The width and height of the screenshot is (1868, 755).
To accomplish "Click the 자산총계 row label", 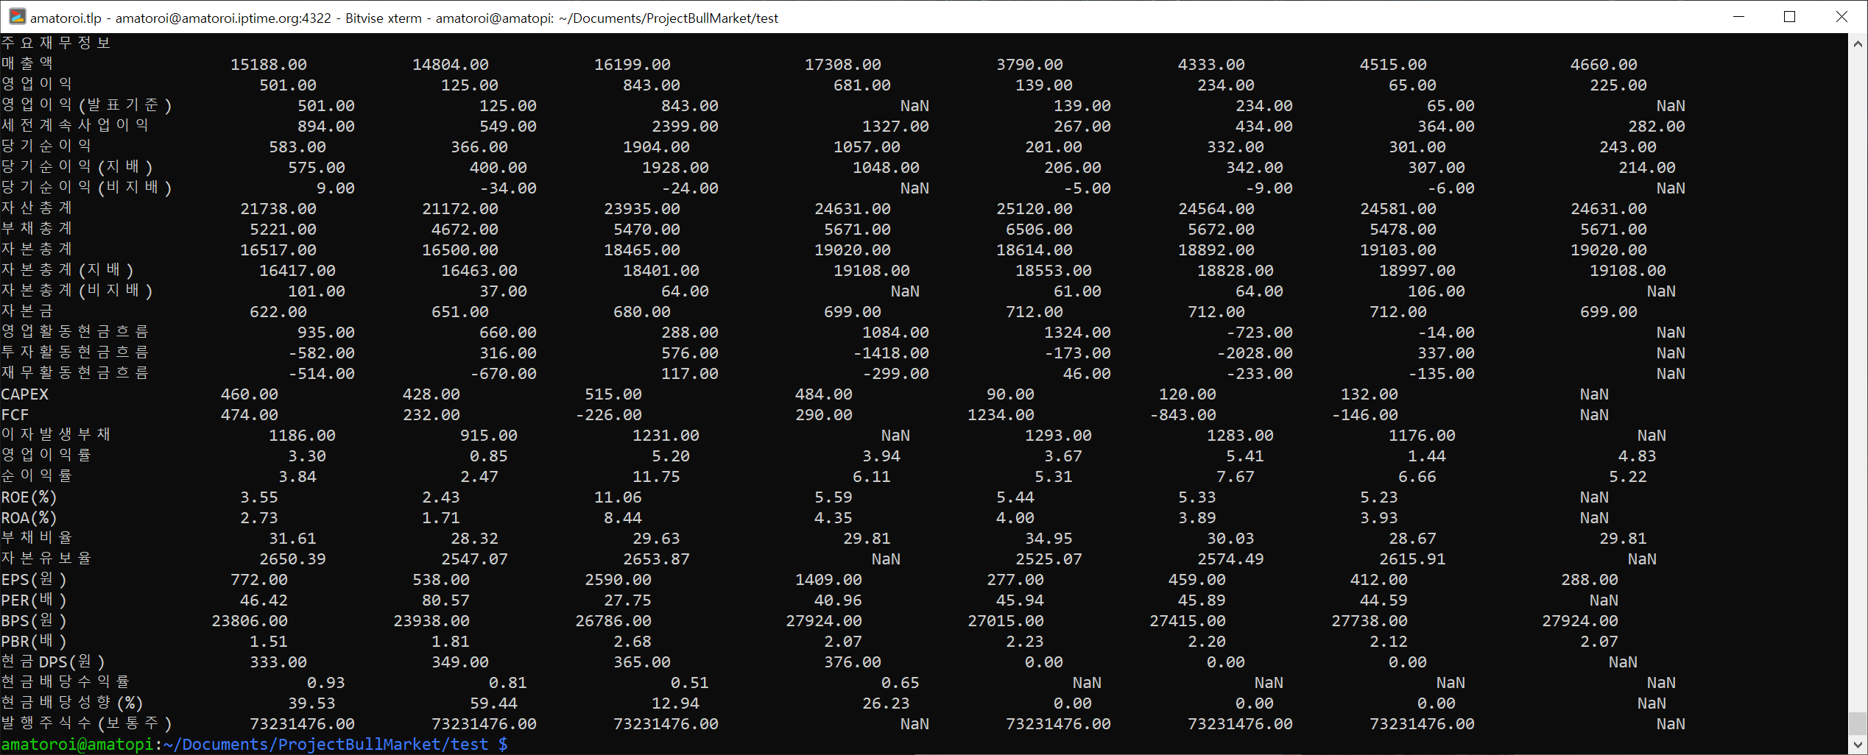I will [37, 208].
